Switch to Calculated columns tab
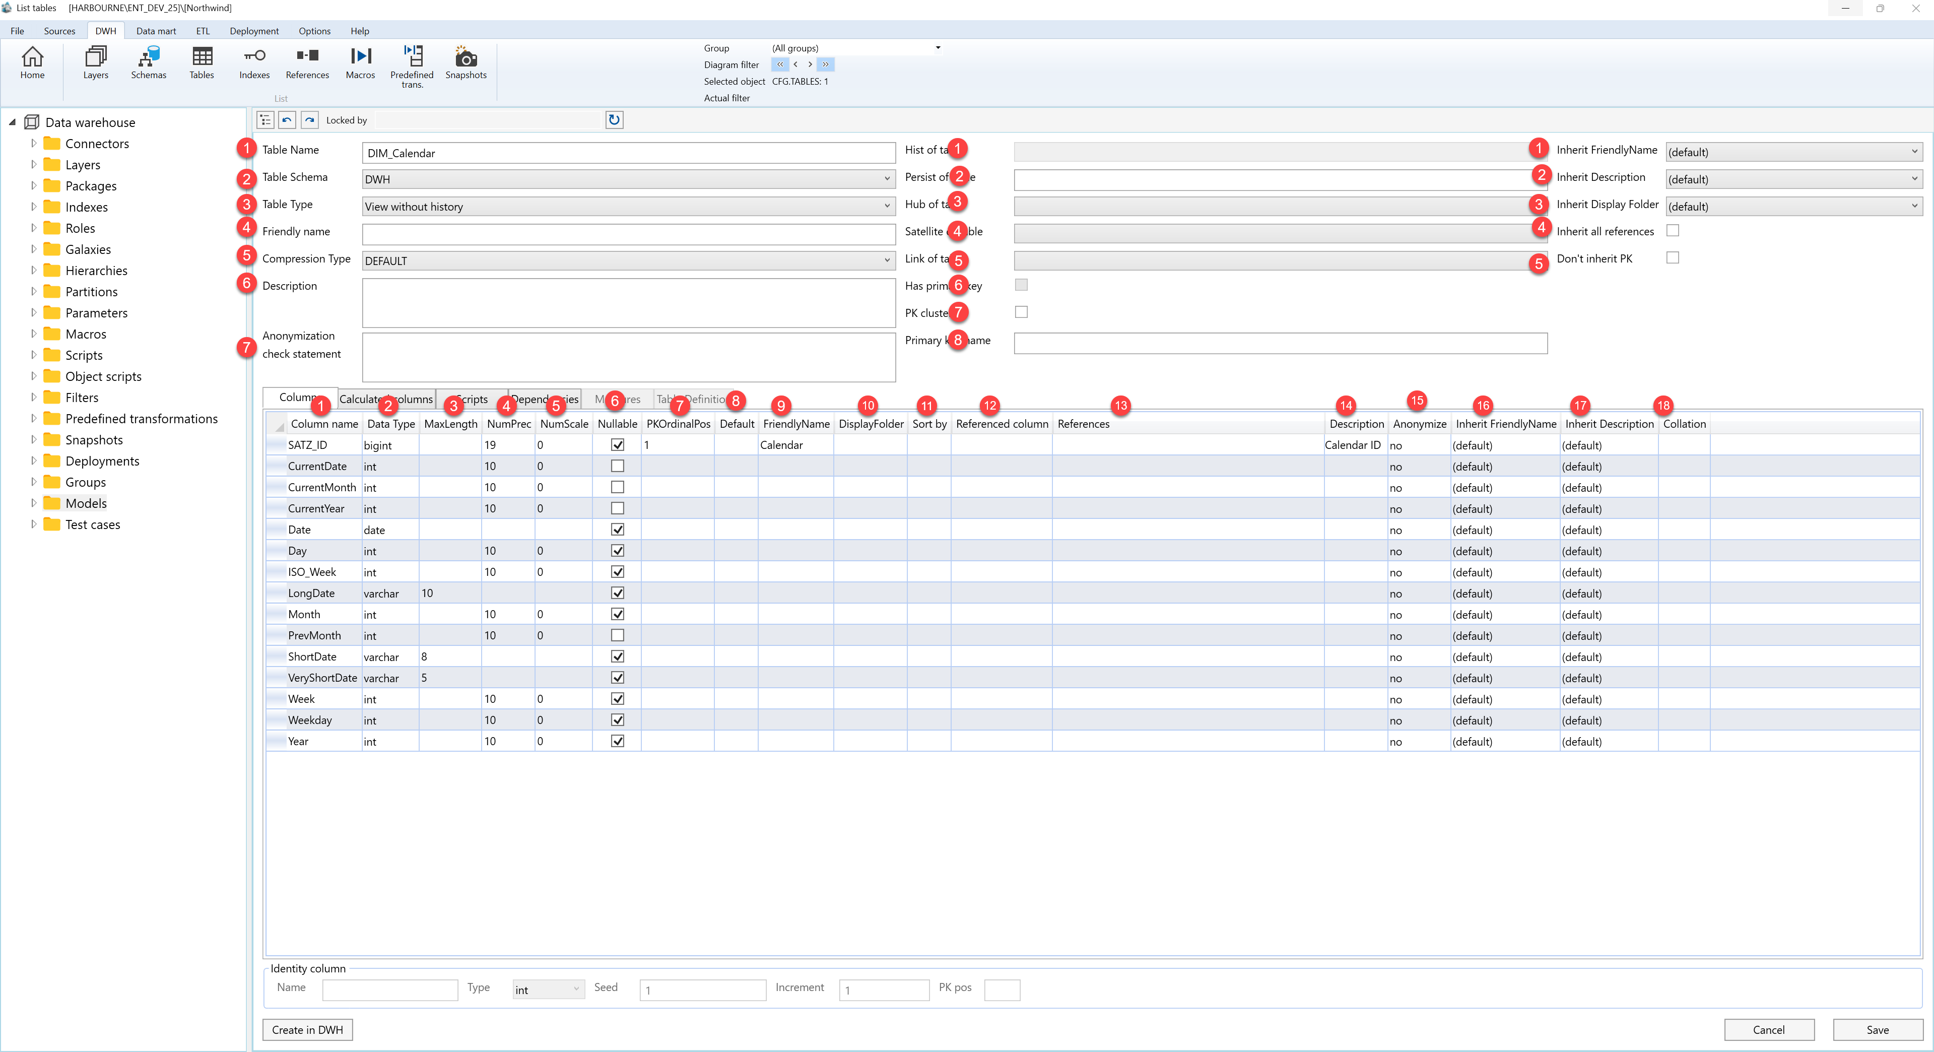Image resolution: width=1934 pixels, height=1052 pixels. 386,399
